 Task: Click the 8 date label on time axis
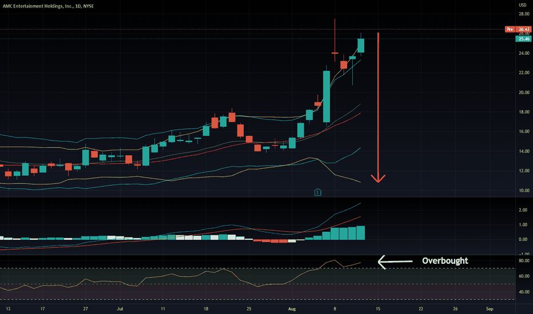tap(335, 309)
